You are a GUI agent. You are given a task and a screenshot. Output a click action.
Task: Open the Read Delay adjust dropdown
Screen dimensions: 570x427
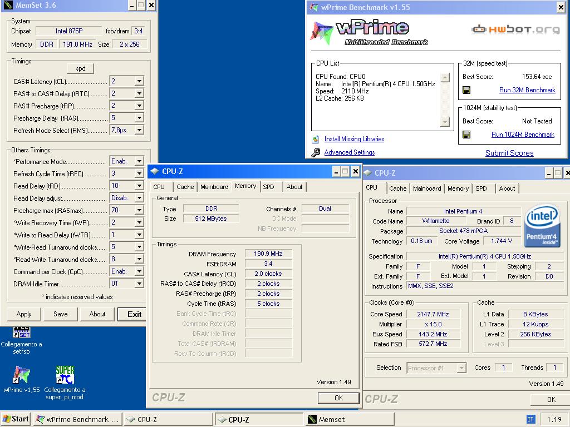click(x=139, y=198)
